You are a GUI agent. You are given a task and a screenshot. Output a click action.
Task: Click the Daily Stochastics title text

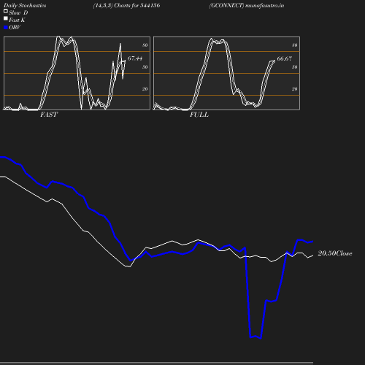(x=25, y=6)
